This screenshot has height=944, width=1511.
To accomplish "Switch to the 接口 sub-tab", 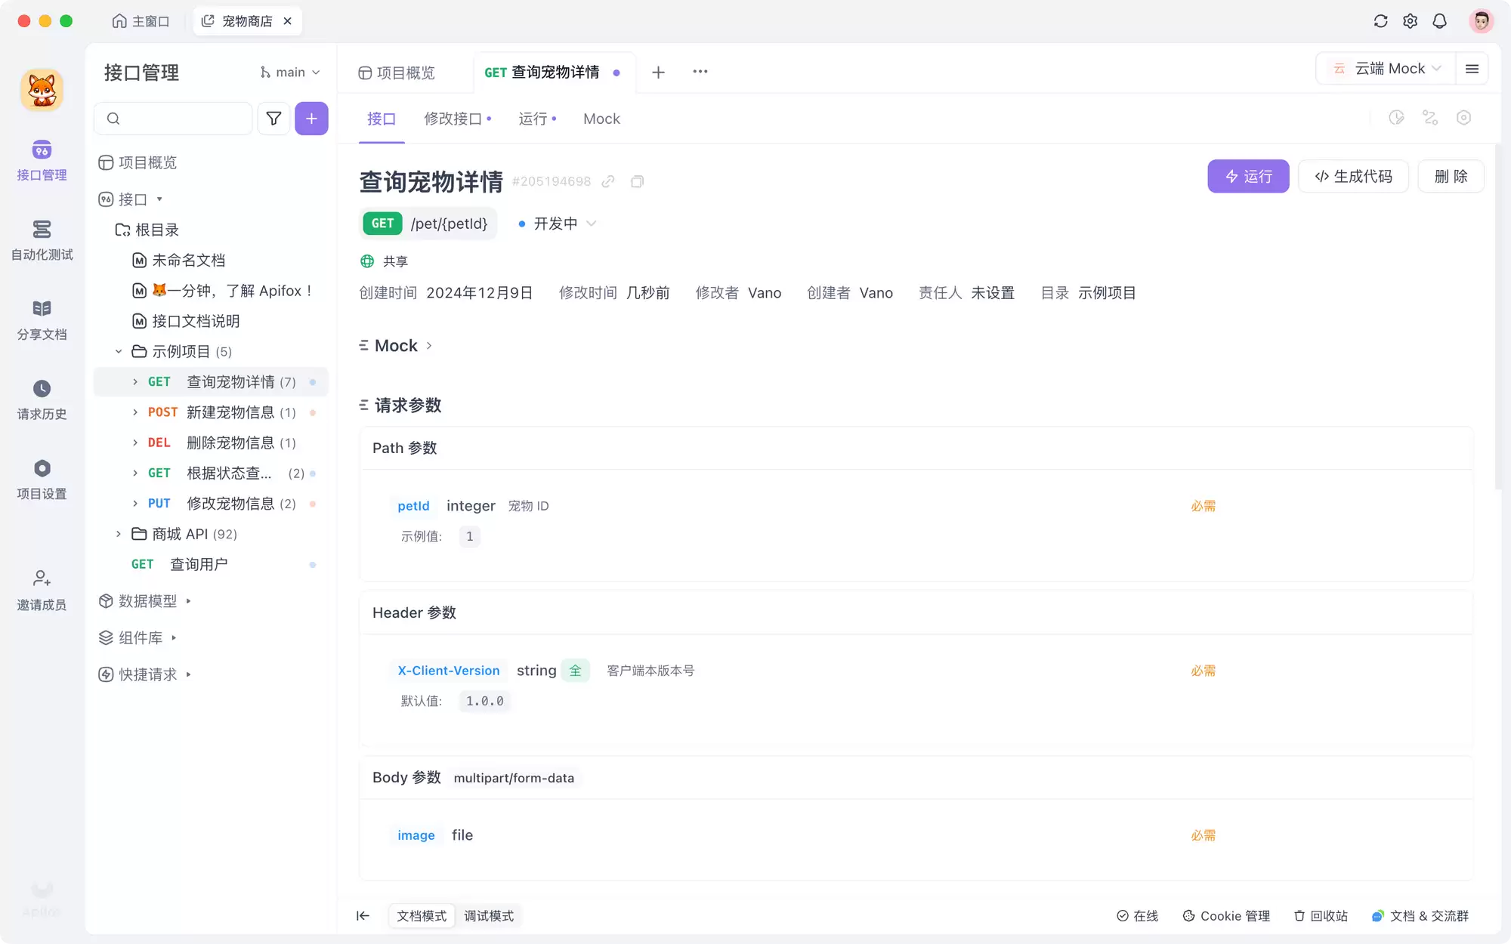I will tap(382, 119).
